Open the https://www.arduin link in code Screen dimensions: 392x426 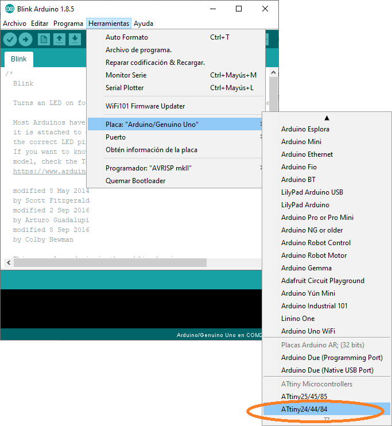(49, 172)
